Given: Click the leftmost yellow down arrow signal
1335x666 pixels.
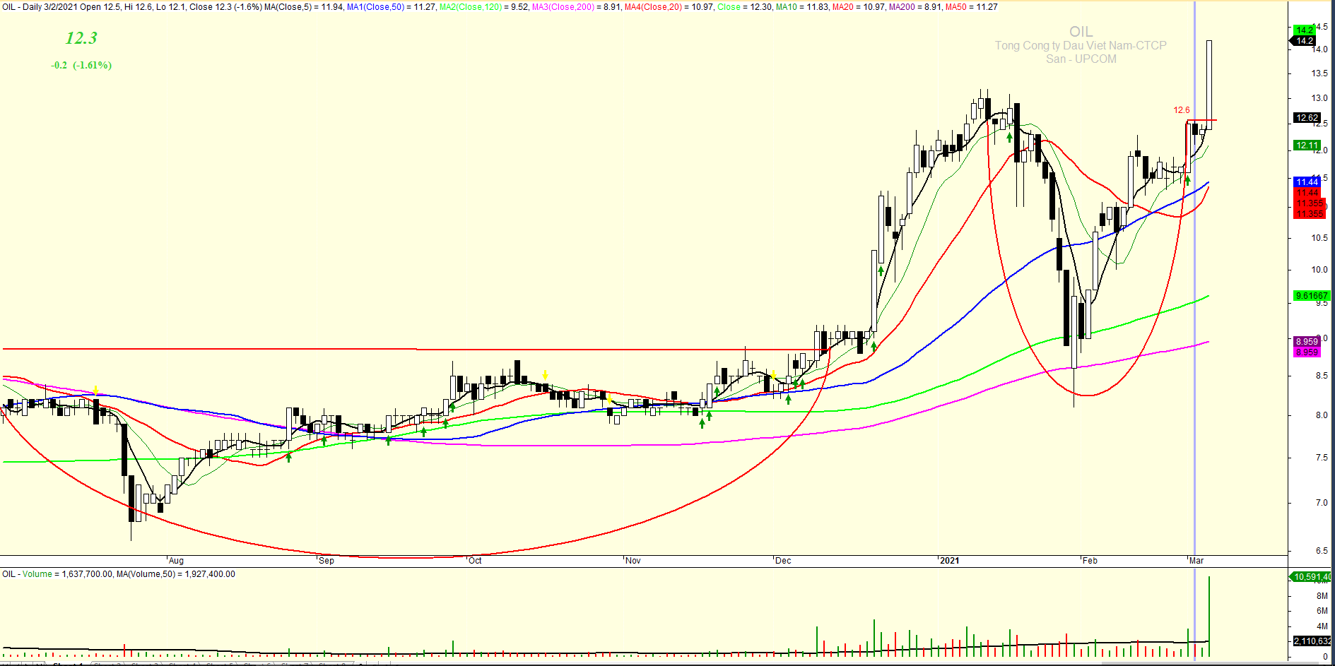Looking at the screenshot, I should pos(95,391).
